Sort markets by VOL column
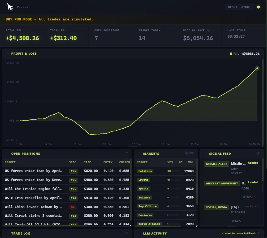The width and height of the screenshot is (267, 238). [191, 162]
